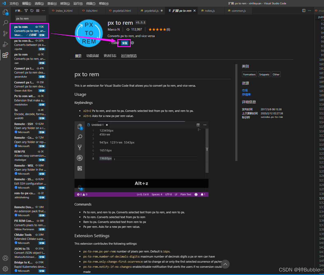
Task: Select the 更改日志 changelog tab
Action: click(x=110, y=56)
